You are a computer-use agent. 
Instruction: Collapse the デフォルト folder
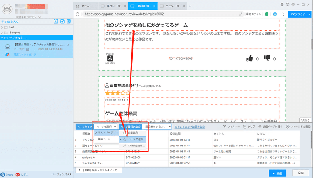click(2, 38)
